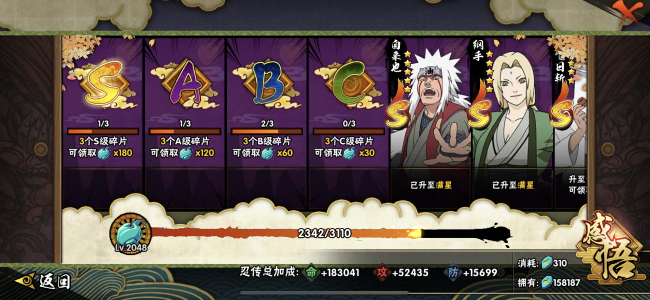The width and height of the screenshot is (650, 300).
Task: Click the green C rank badge
Action: (349, 85)
